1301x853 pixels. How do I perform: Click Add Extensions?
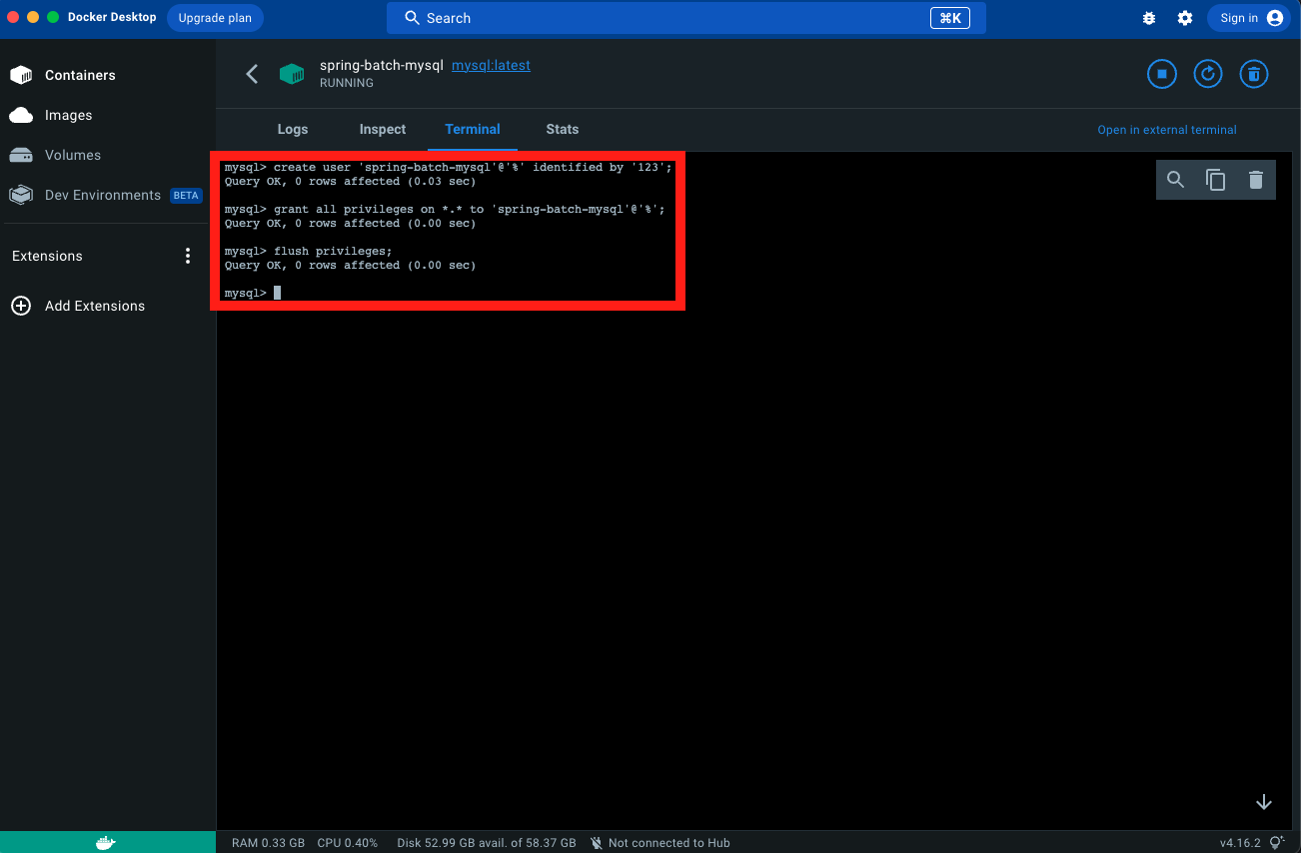(78, 306)
